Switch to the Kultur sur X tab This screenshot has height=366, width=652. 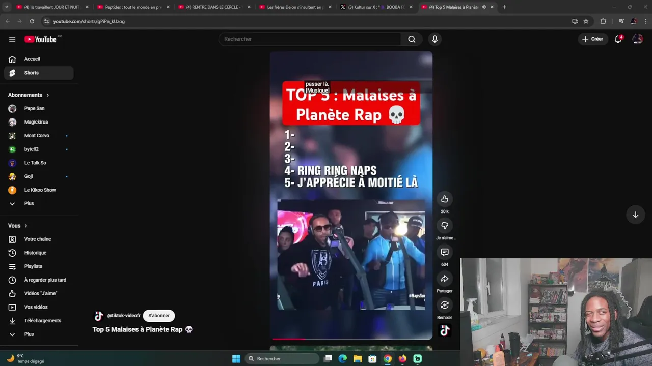pyautogui.click(x=375, y=7)
